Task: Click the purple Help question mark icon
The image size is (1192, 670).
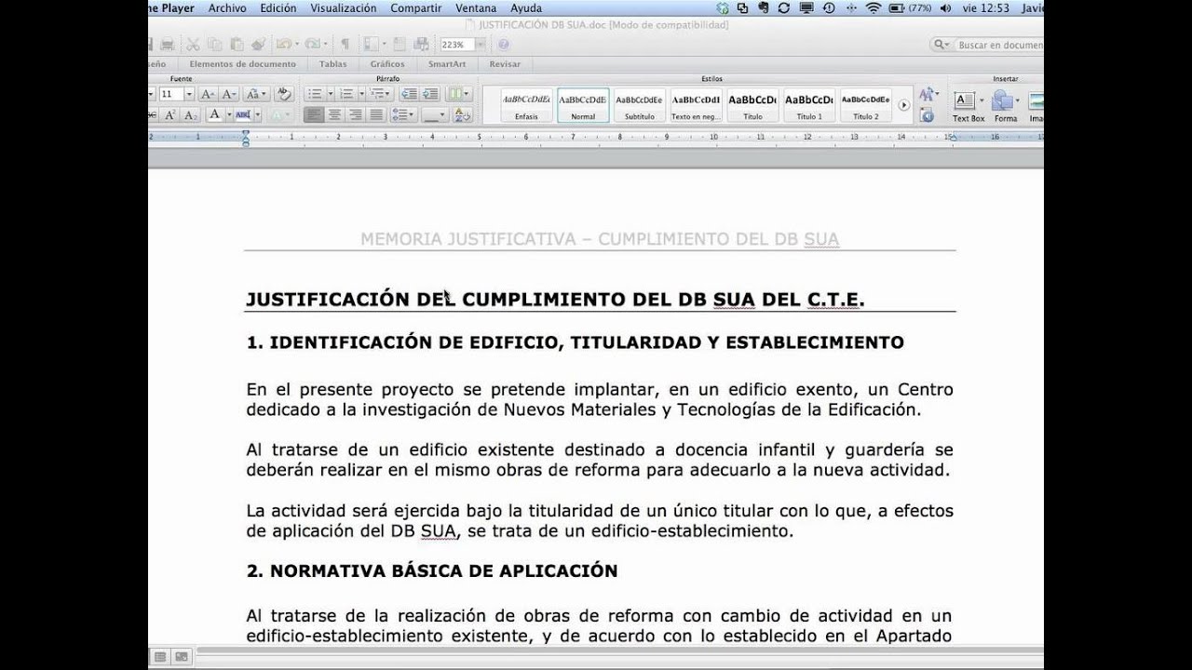Action: [x=504, y=45]
